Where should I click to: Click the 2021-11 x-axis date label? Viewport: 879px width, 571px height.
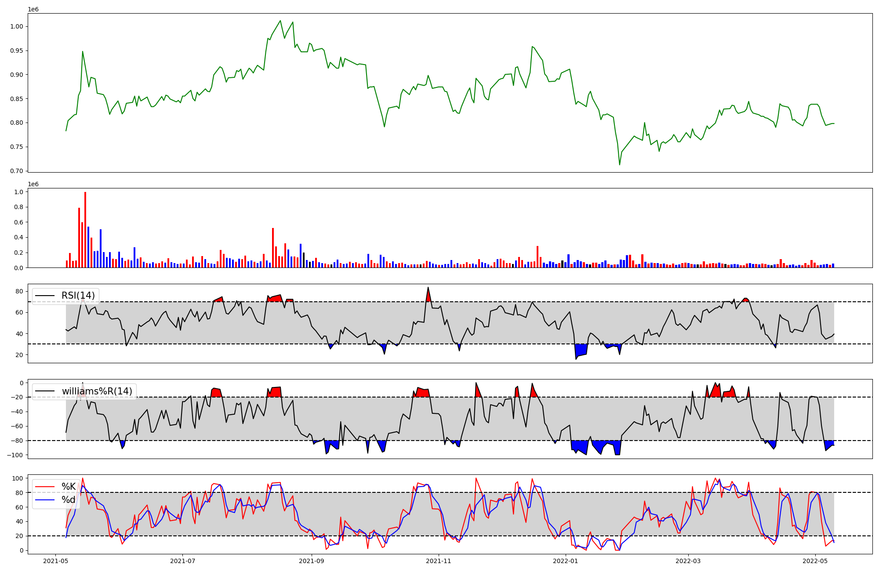point(439,561)
